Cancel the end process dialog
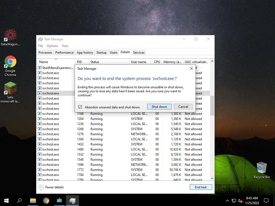The width and height of the screenshot is (275, 206). coord(183,107)
